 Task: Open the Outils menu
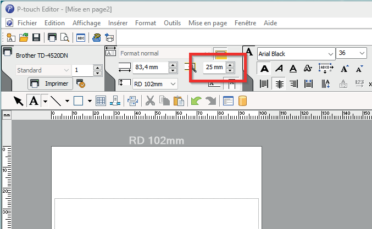[x=172, y=23]
